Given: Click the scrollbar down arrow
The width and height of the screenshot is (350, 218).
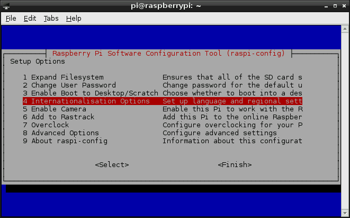Looking at the screenshot, I should (x=345, y=212).
